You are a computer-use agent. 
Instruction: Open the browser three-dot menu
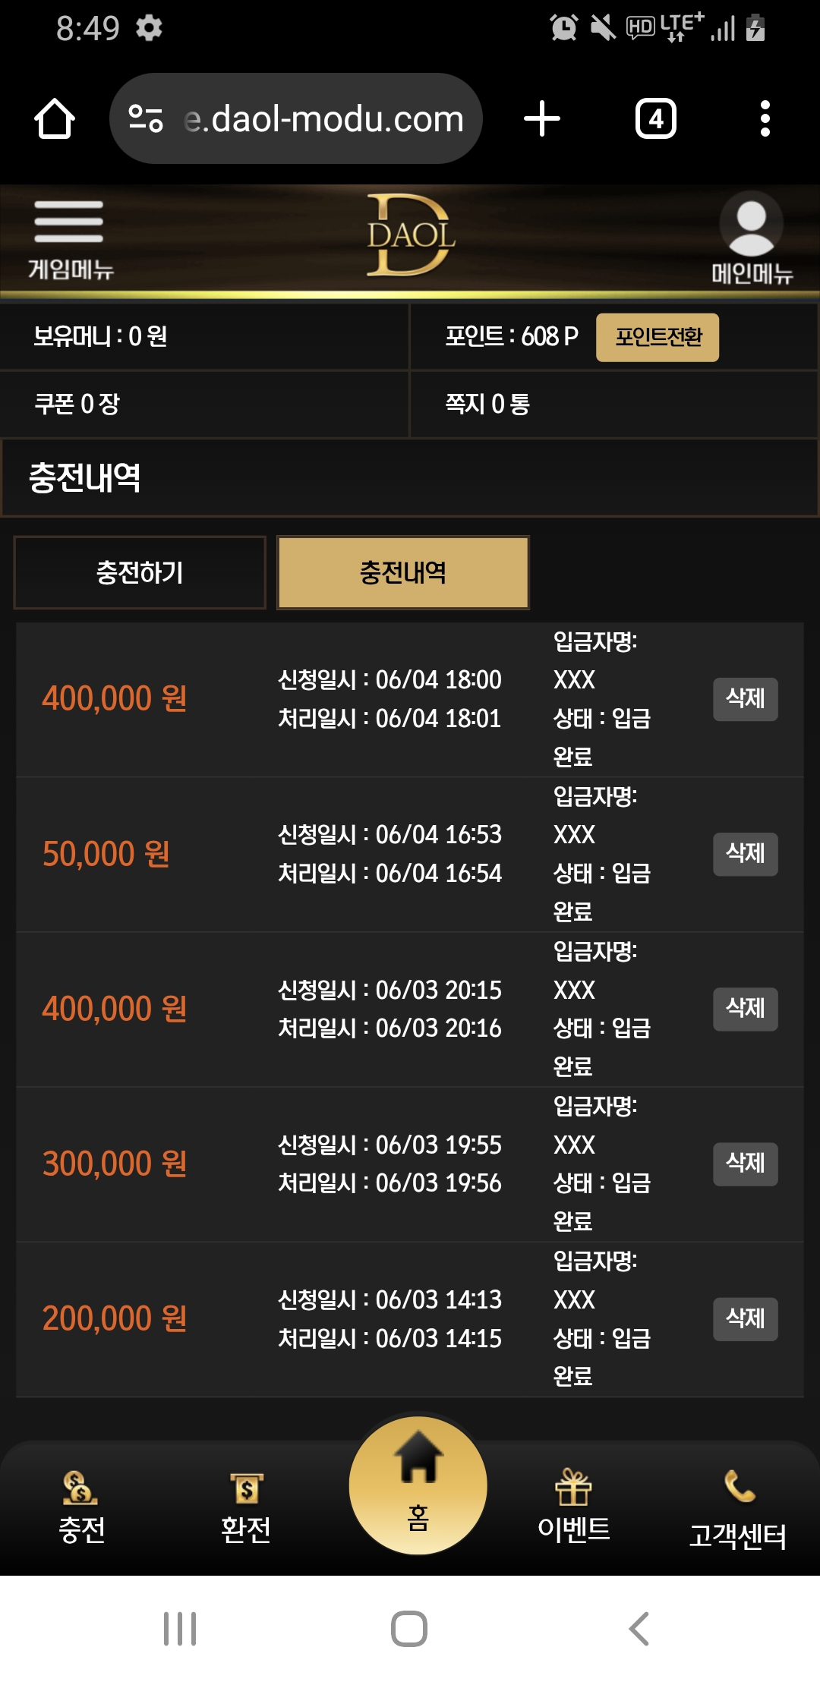(765, 119)
